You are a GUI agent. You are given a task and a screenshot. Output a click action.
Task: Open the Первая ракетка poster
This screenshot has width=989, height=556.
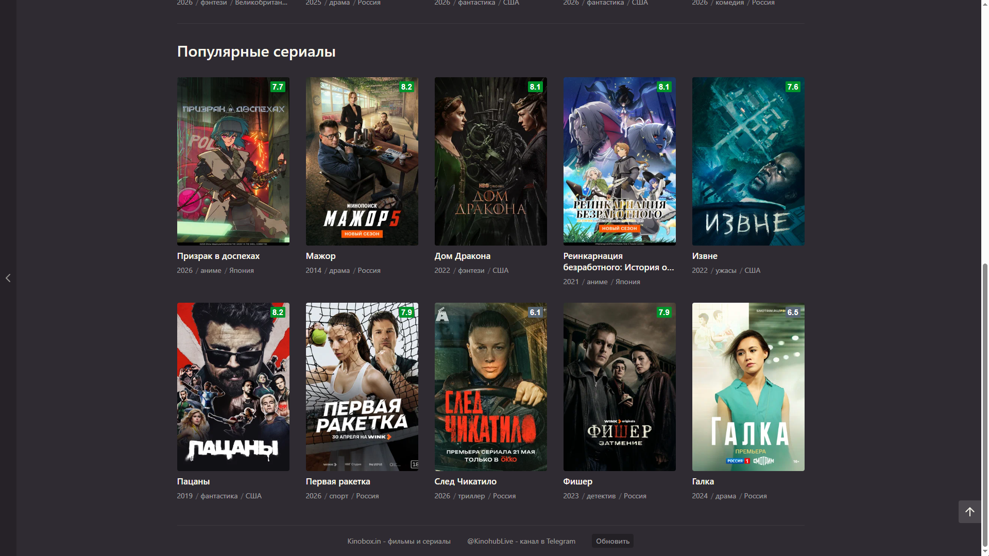362,387
